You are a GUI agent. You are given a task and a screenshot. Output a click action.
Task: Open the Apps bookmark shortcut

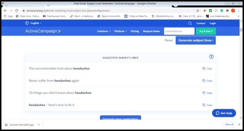[x=8, y=16]
